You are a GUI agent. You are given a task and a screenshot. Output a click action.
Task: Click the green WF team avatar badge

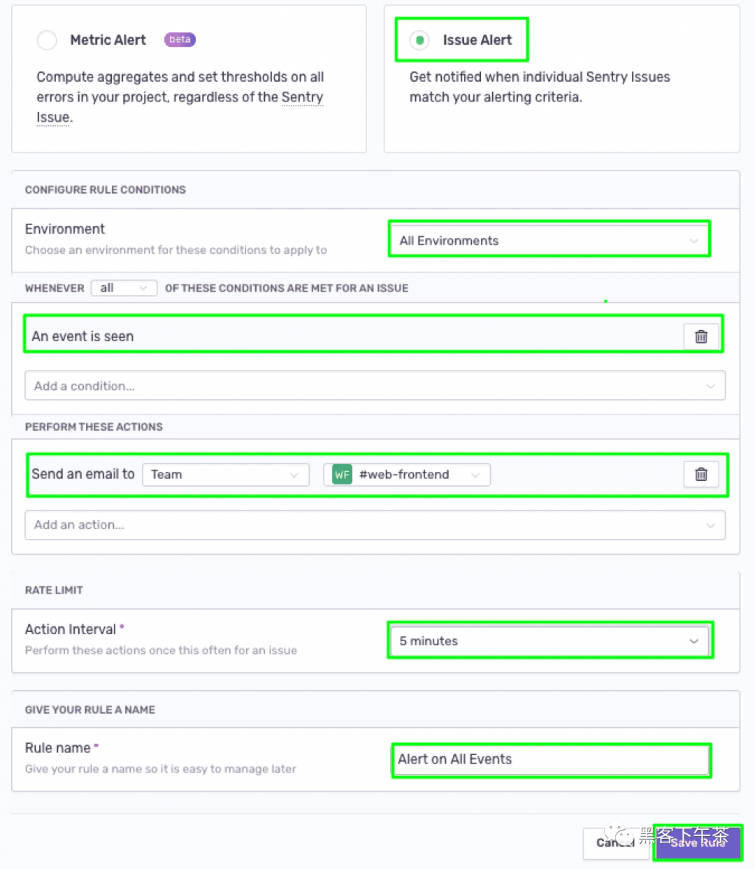point(342,475)
